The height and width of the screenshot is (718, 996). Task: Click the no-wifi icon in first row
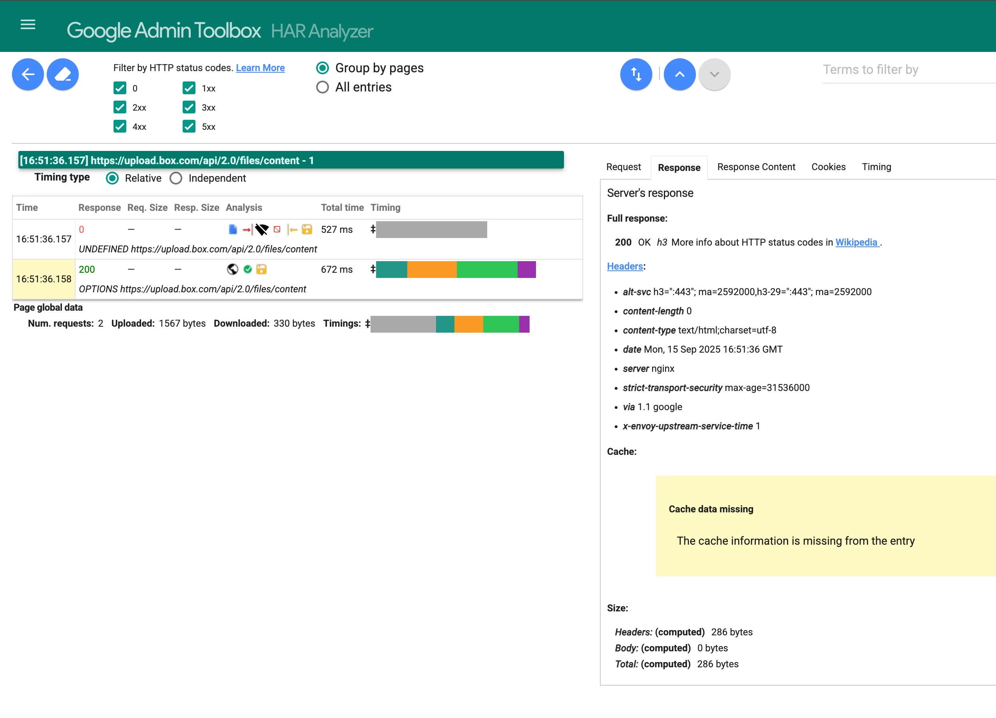tap(262, 230)
